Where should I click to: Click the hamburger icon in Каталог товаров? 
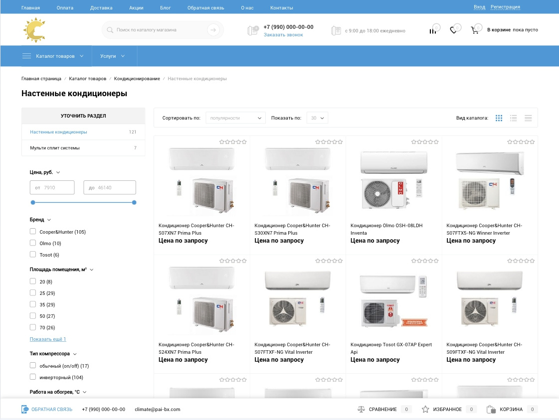point(26,56)
